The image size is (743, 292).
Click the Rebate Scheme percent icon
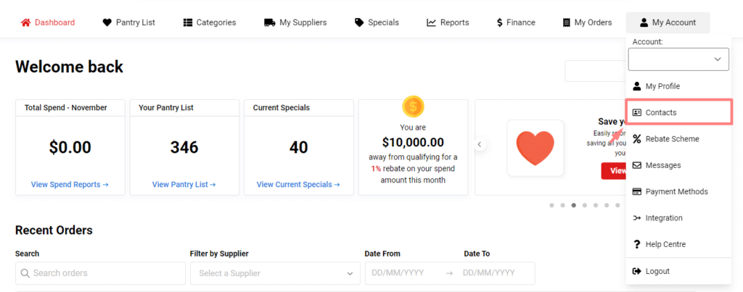[x=637, y=139]
